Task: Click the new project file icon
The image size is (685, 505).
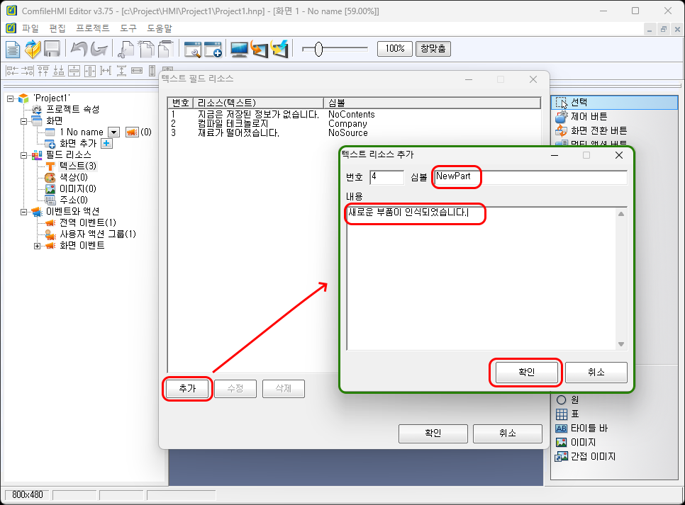Action: (x=13, y=49)
